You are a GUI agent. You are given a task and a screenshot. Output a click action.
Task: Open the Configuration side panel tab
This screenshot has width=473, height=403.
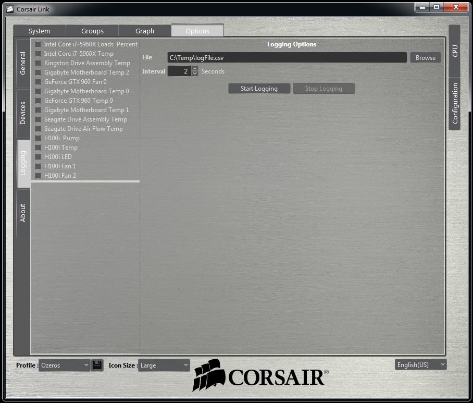point(455,104)
